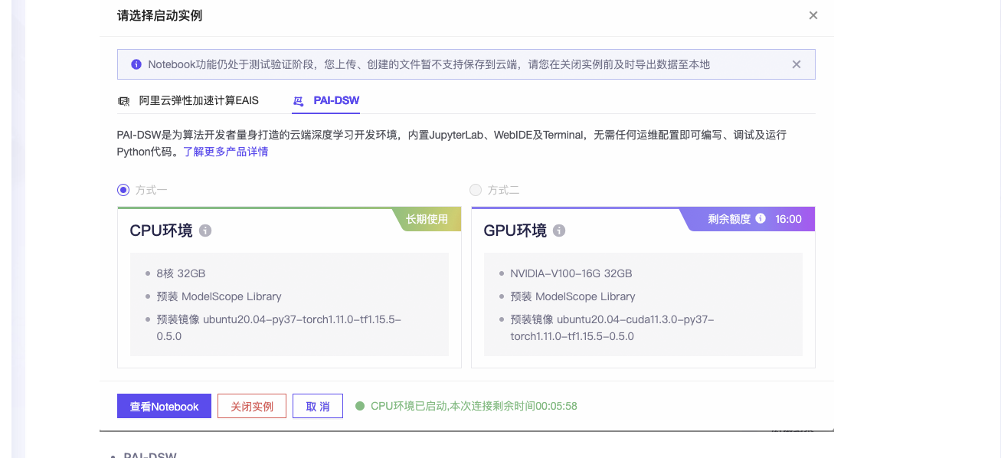Screen dimensions: 1001x458
Task: Click the remaining quota 16:00 value
Action: (x=788, y=219)
